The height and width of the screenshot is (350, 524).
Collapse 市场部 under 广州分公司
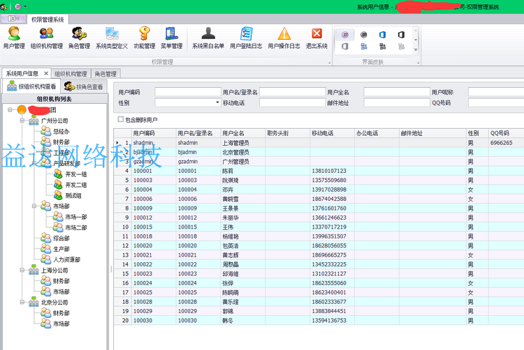click(x=34, y=206)
